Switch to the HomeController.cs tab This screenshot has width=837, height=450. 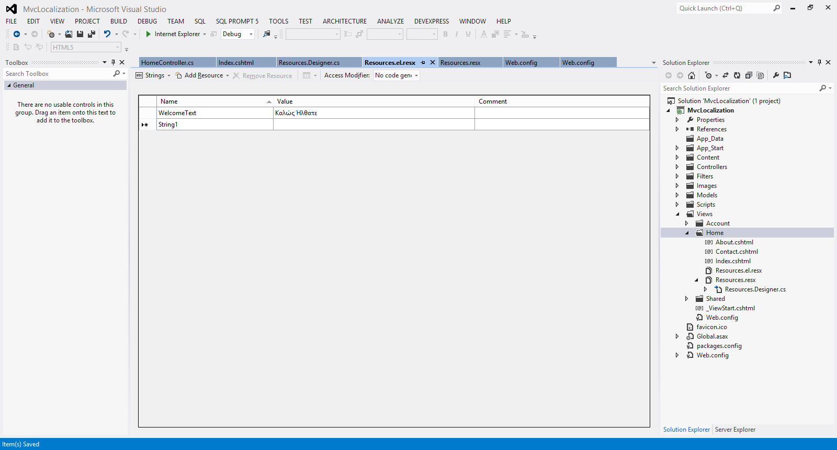click(x=177, y=62)
